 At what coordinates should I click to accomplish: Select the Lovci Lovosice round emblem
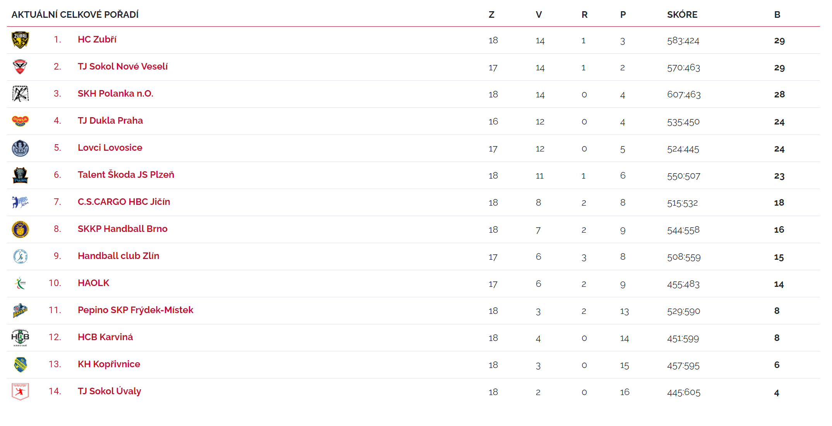[20, 148]
